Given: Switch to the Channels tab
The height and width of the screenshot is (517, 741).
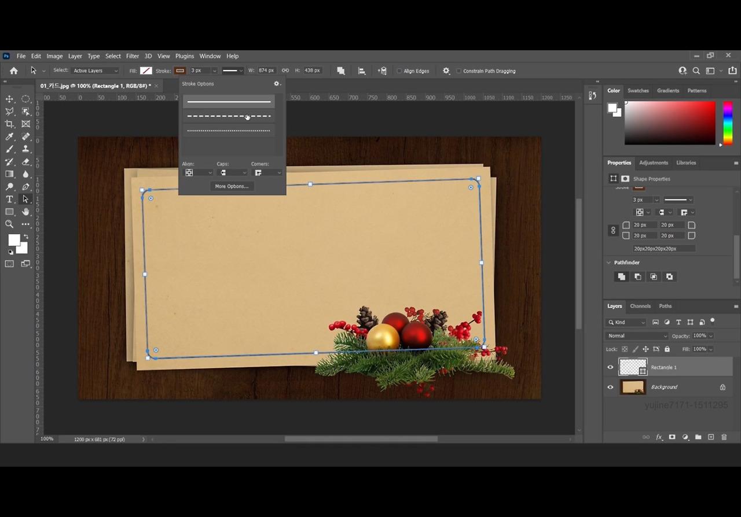Looking at the screenshot, I should (x=640, y=306).
